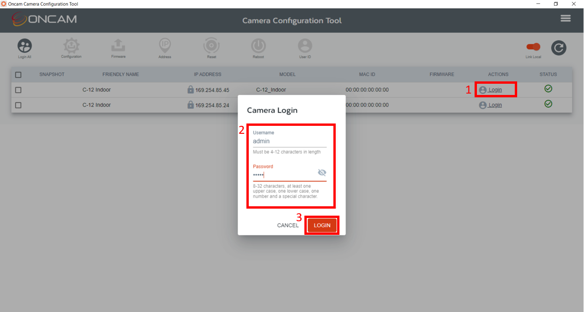Click the Camera Configuration Tool heading
This screenshot has width=584, height=312.
point(292,21)
